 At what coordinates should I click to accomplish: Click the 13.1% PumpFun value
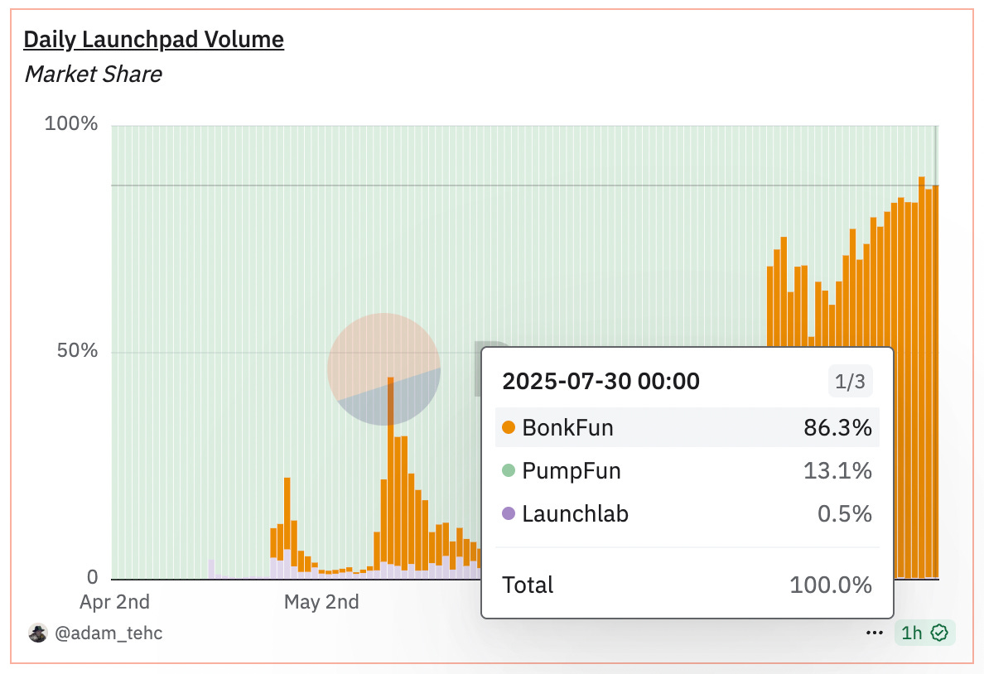point(837,470)
